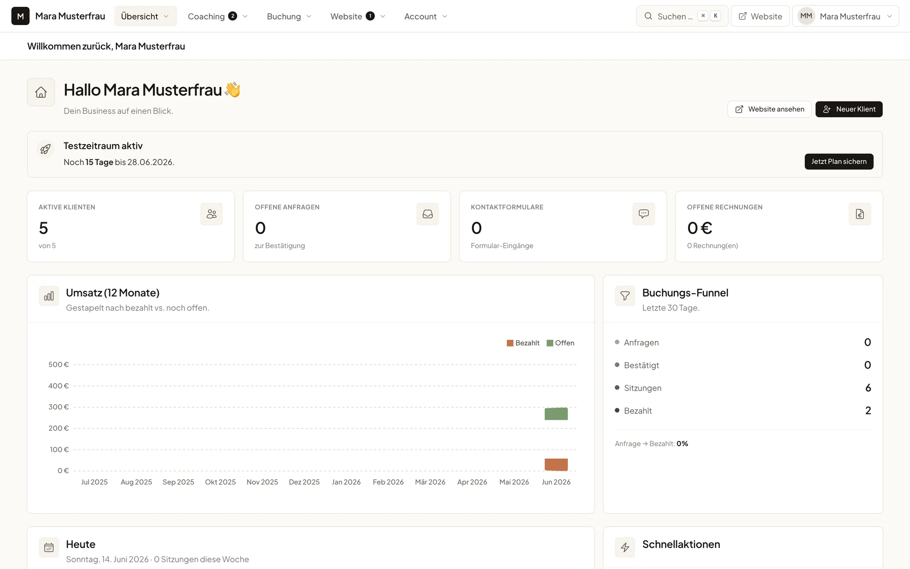Click the Mara Musterfrau brand name
This screenshot has width=910, height=569.
click(x=70, y=16)
